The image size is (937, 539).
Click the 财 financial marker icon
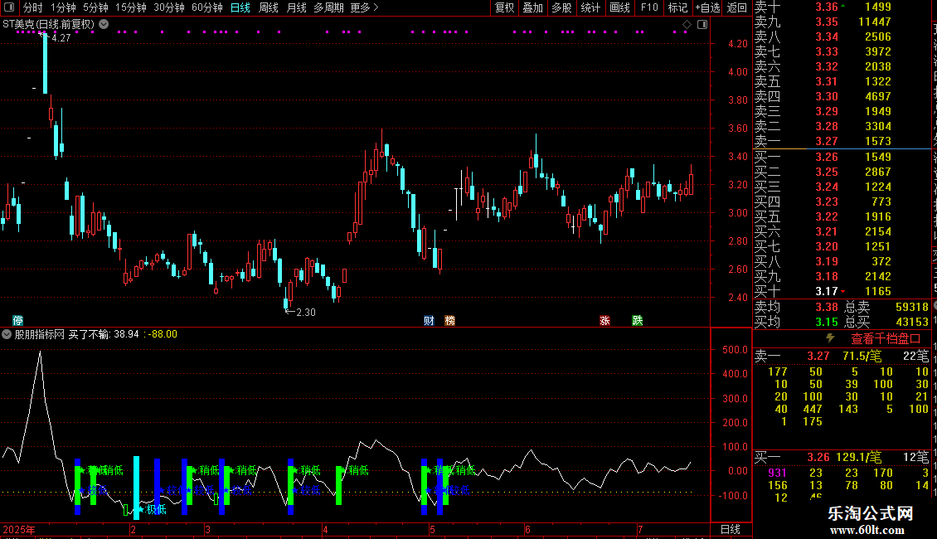(429, 320)
